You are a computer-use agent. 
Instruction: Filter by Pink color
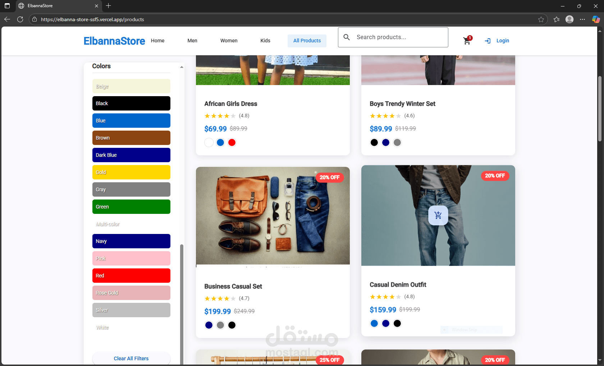pos(131,258)
